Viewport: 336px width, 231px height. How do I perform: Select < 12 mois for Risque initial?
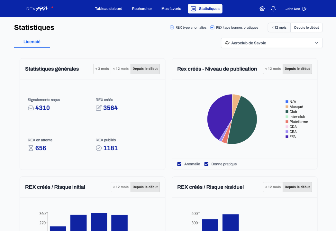[121, 187]
